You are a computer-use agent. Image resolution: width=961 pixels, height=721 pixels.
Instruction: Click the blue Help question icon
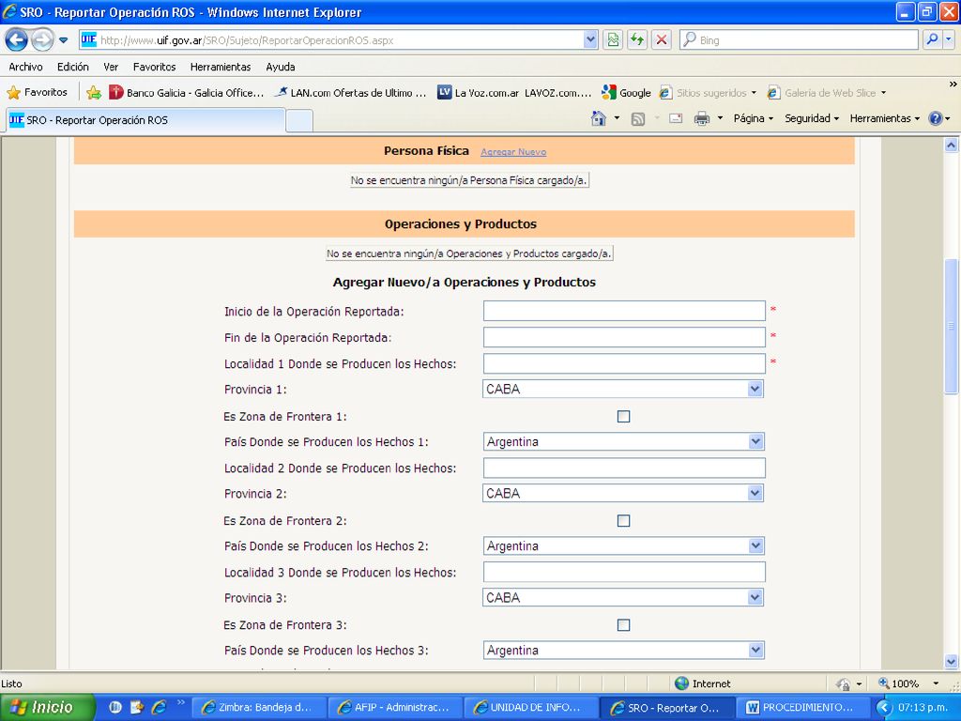(x=936, y=118)
